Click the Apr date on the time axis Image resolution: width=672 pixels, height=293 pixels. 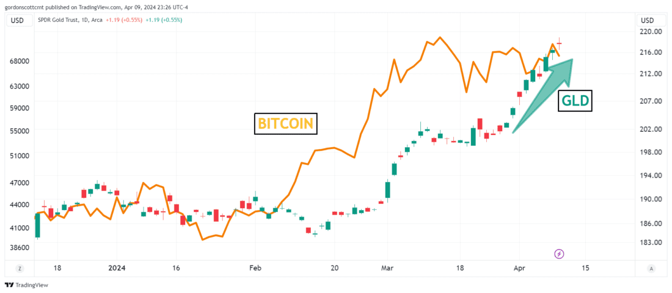coord(519,268)
